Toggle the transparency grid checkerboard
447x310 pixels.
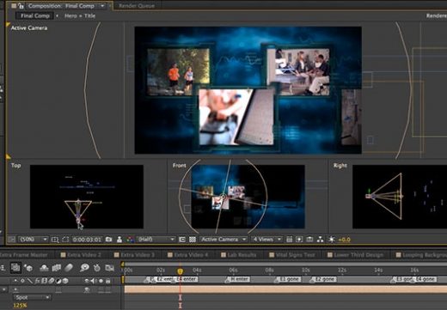193,240
